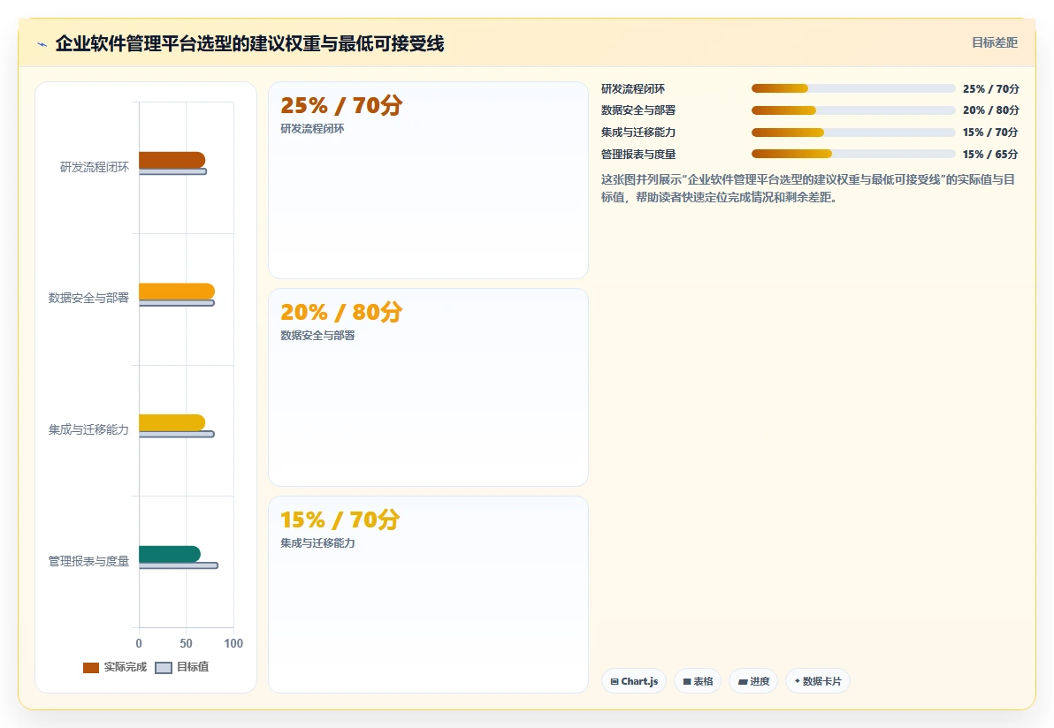The height and width of the screenshot is (728, 1054).
Task: Click the 15% / 70分 card heading
Action: (x=340, y=519)
